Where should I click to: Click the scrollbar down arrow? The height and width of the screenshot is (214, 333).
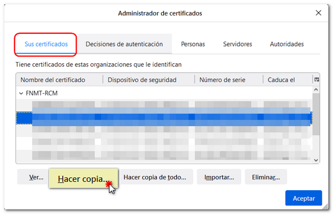click(x=316, y=160)
